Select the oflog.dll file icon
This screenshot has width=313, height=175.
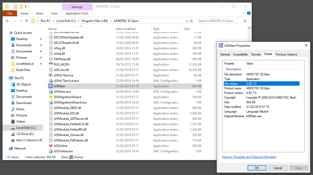tap(51, 48)
